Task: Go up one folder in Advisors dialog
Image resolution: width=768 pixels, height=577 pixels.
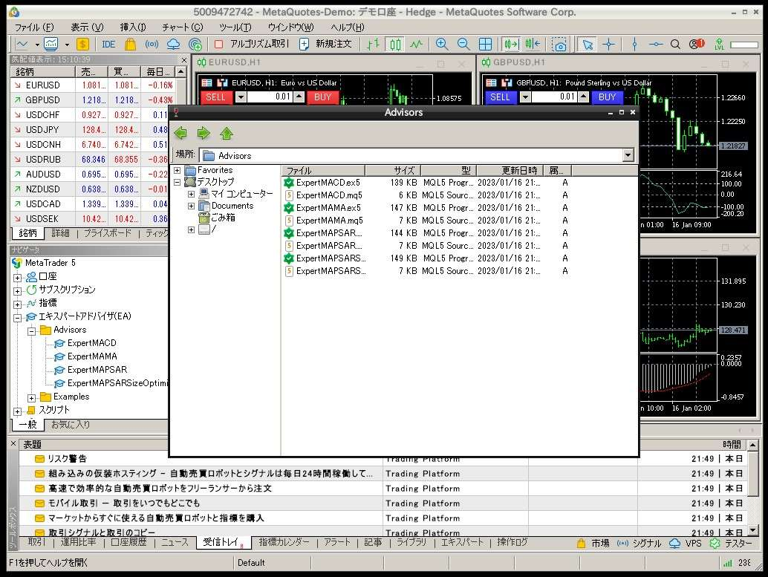Action: (x=227, y=133)
